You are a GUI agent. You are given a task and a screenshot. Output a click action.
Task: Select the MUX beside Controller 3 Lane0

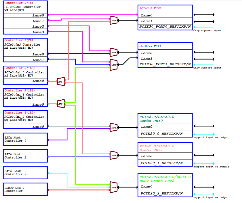coord(60,104)
